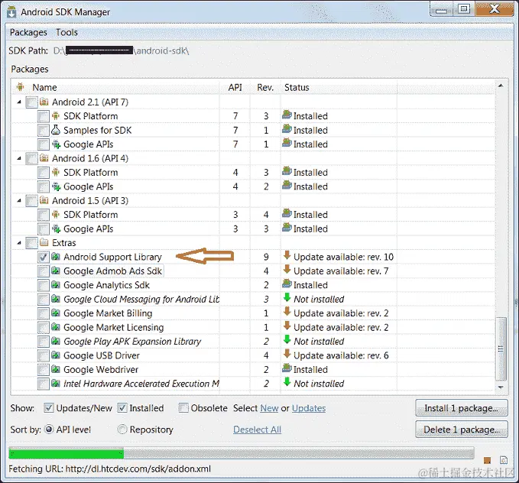Screen dimensions: 519x483
Task: Click installed status icon for Google Webdriver
Action: [x=287, y=368]
